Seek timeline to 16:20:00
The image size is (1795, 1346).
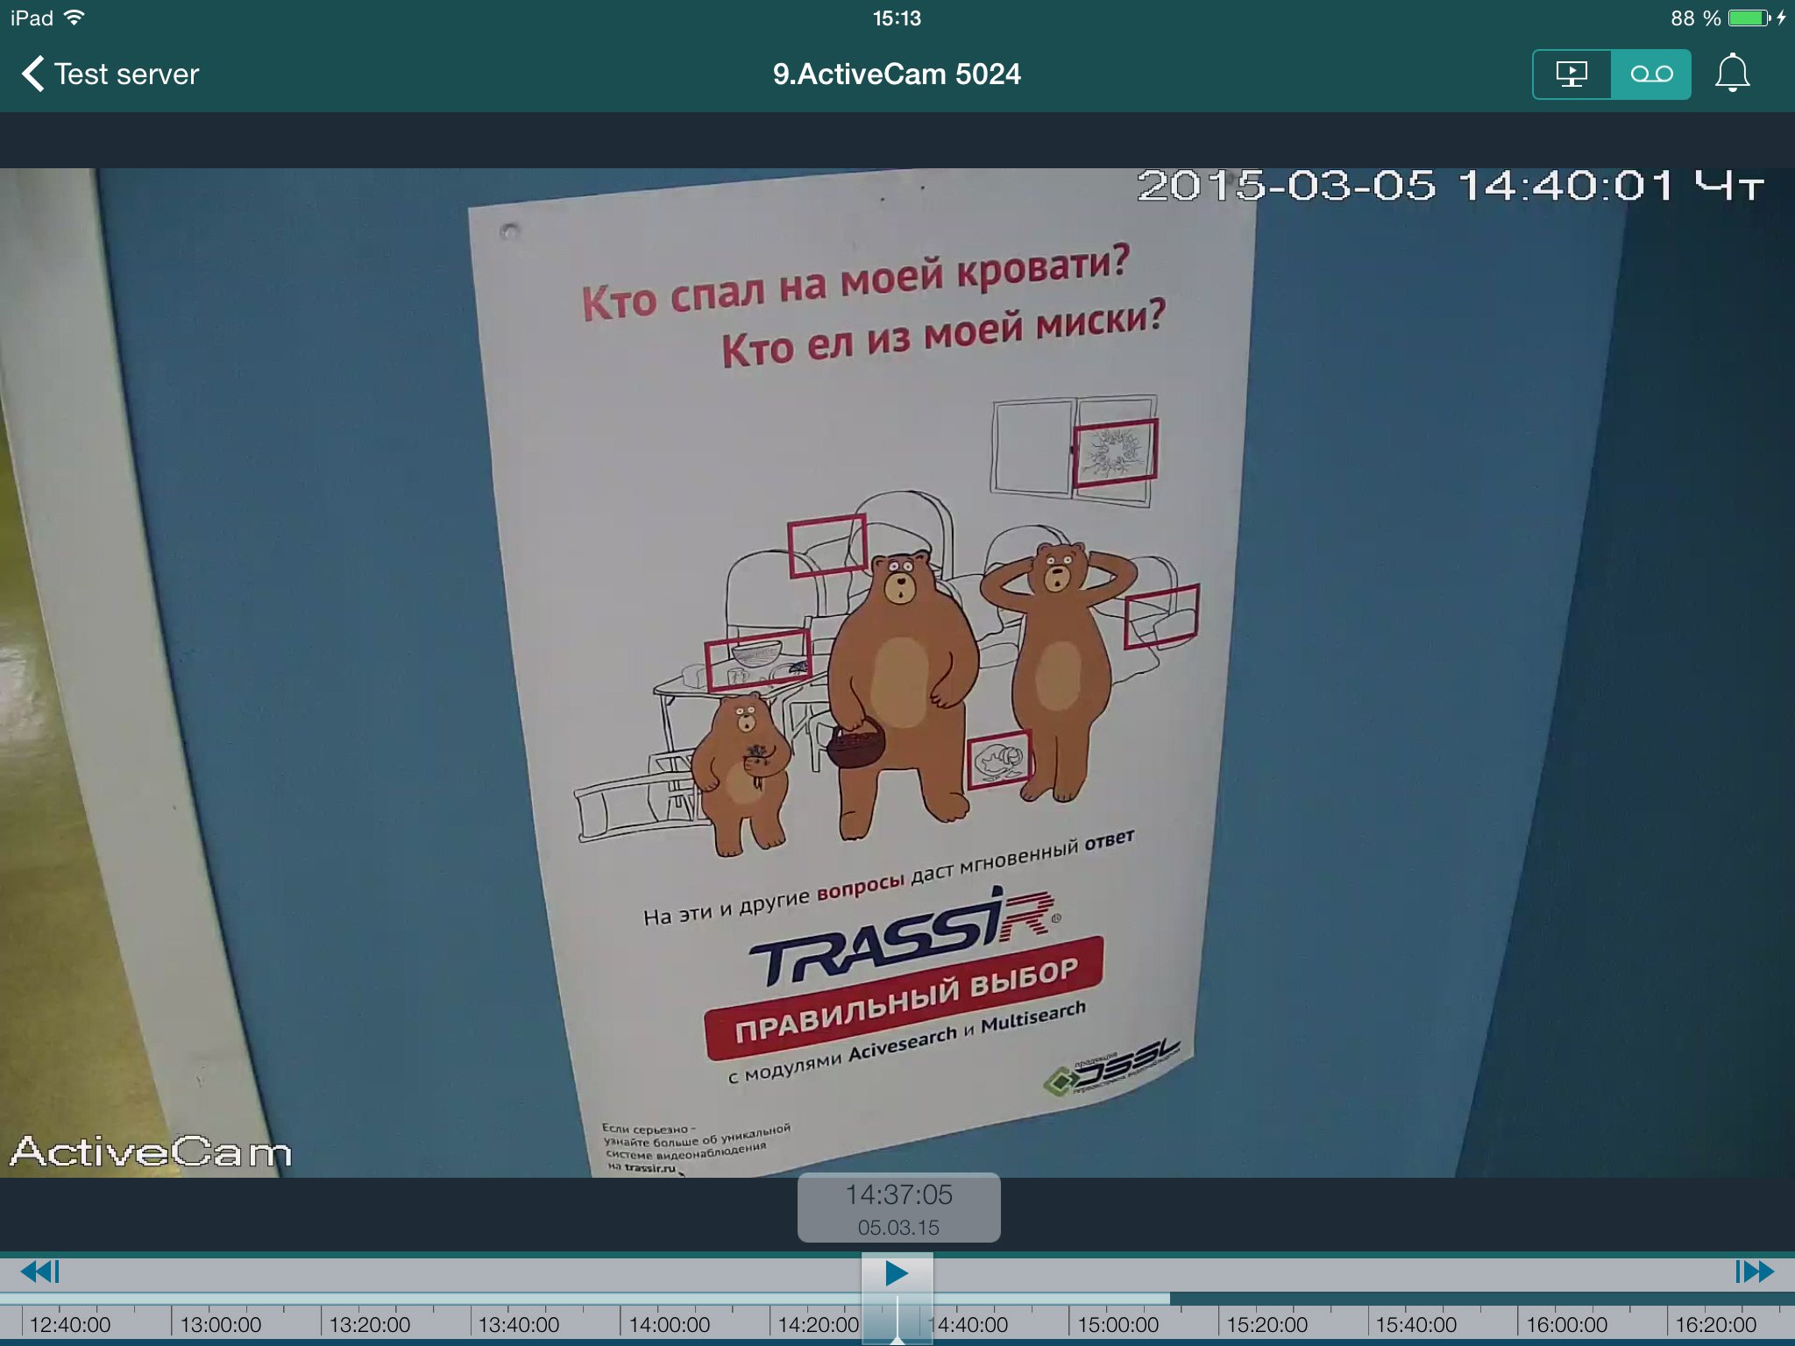[1715, 1324]
